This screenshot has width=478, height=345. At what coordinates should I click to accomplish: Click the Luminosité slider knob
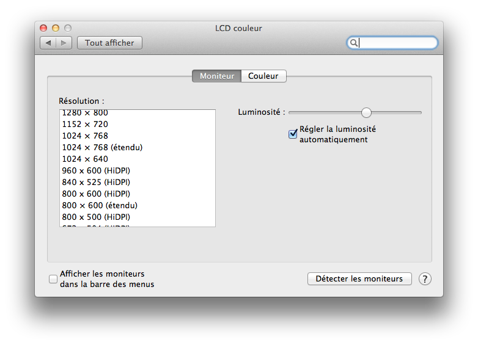pos(366,112)
